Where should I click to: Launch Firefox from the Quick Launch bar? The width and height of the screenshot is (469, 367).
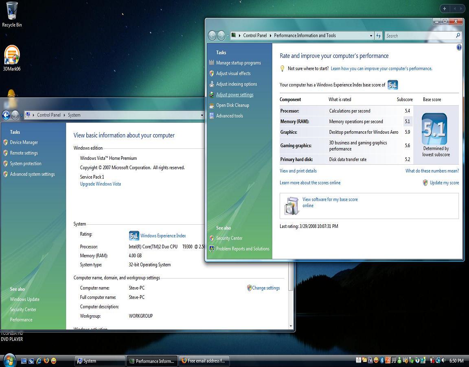[46, 361]
